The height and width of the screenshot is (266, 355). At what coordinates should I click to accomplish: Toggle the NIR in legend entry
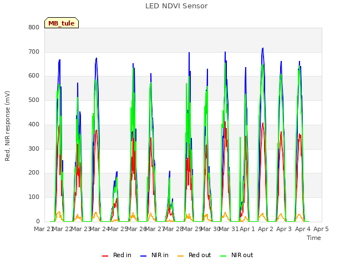154,255
